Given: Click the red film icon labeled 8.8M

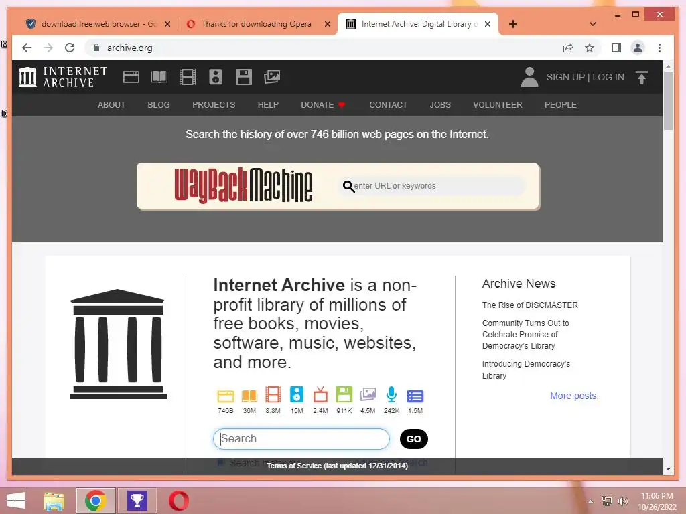Looking at the screenshot, I should pyautogui.click(x=273, y=395).
